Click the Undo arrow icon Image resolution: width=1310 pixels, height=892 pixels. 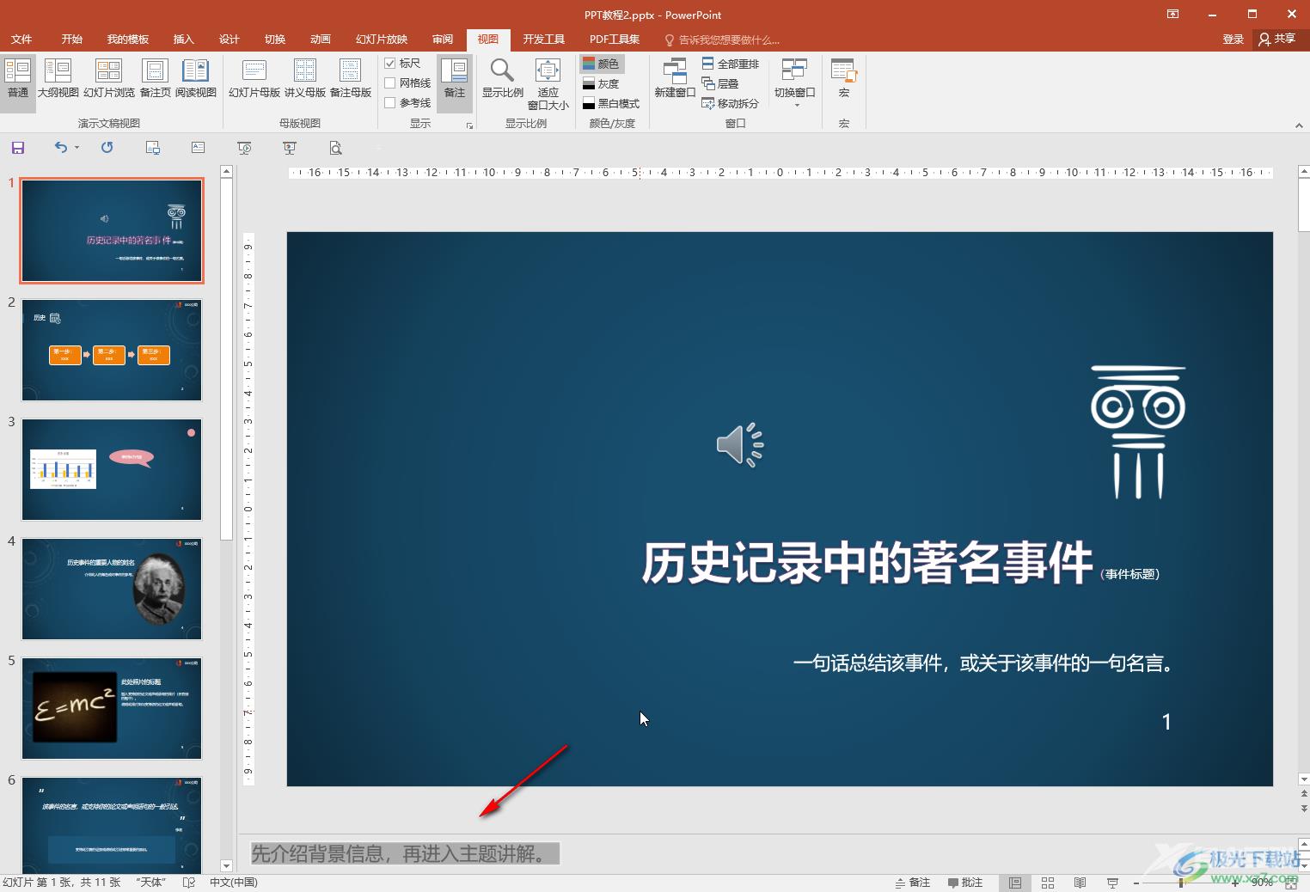(60, 148)
